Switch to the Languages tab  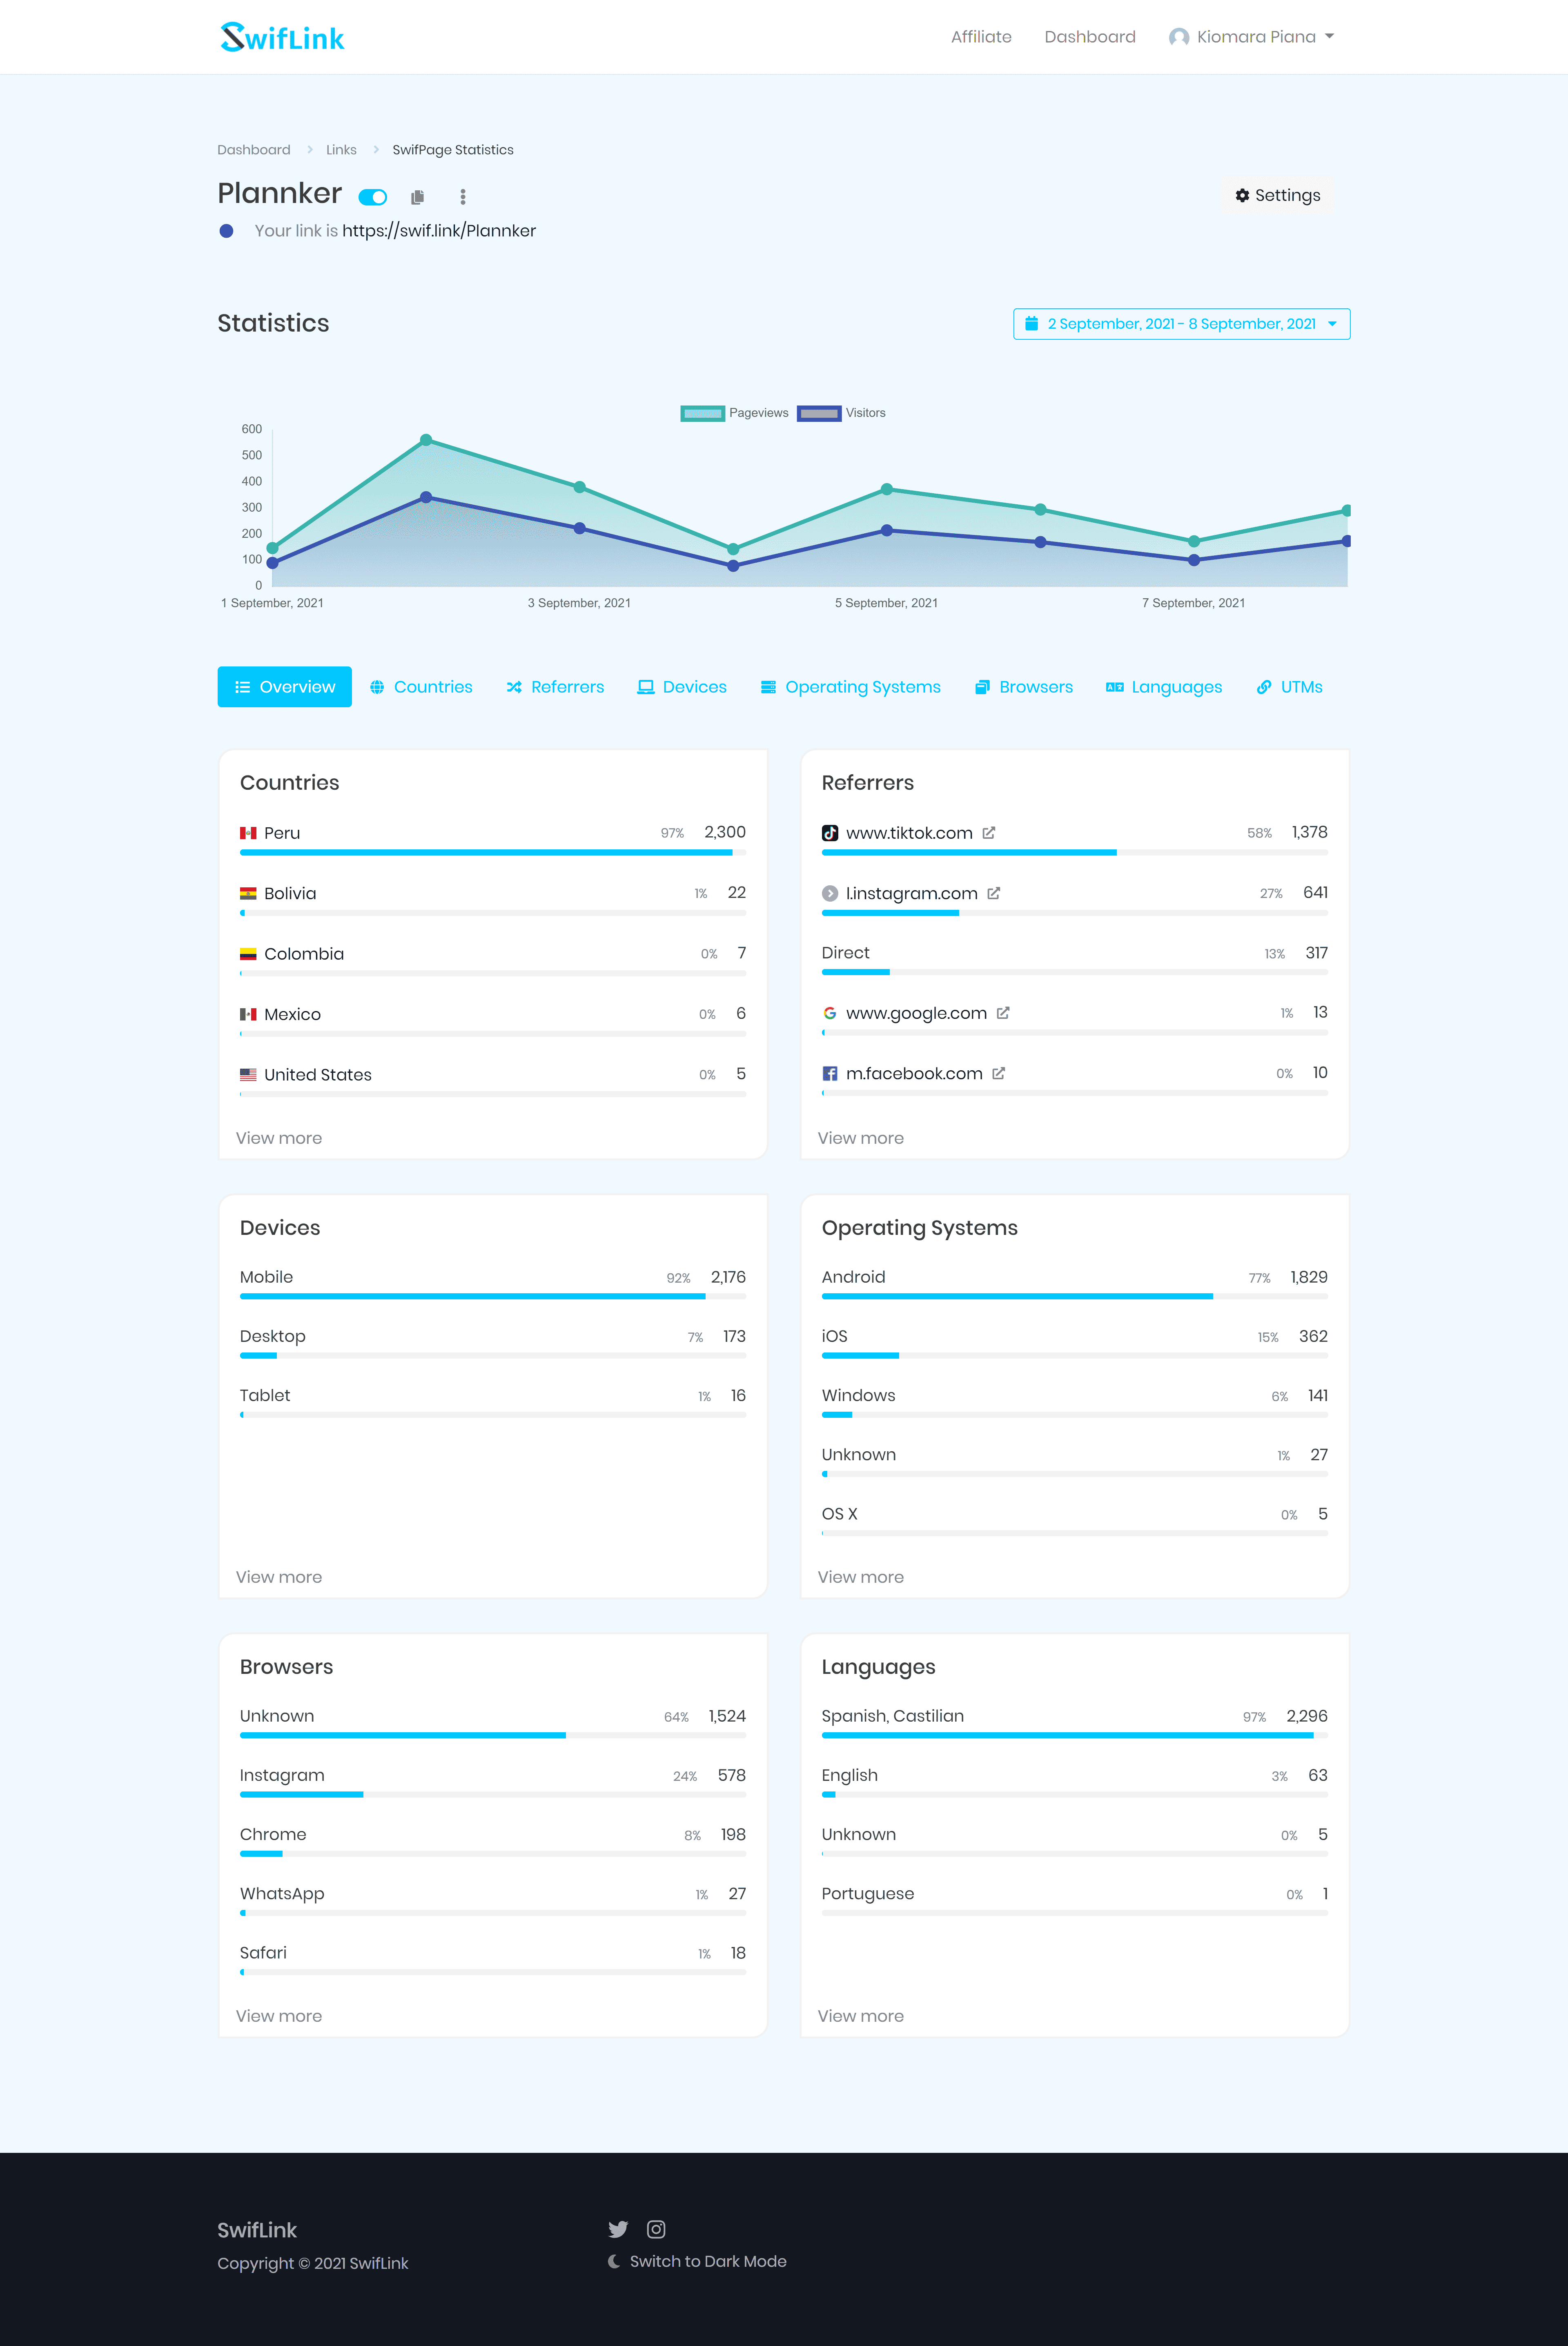pyautogui.click(x=1164, y=687)
